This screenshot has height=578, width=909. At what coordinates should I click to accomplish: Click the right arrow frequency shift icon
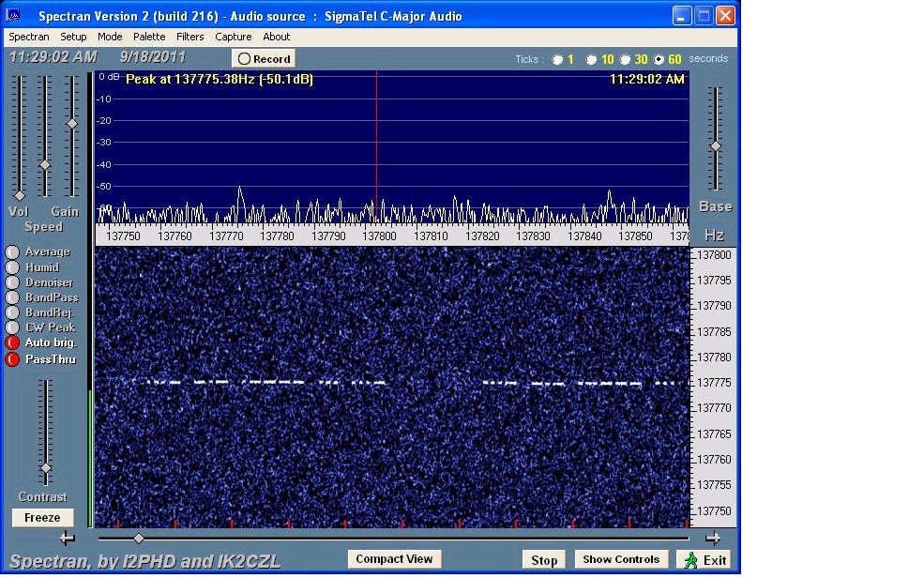coord(713,538)
